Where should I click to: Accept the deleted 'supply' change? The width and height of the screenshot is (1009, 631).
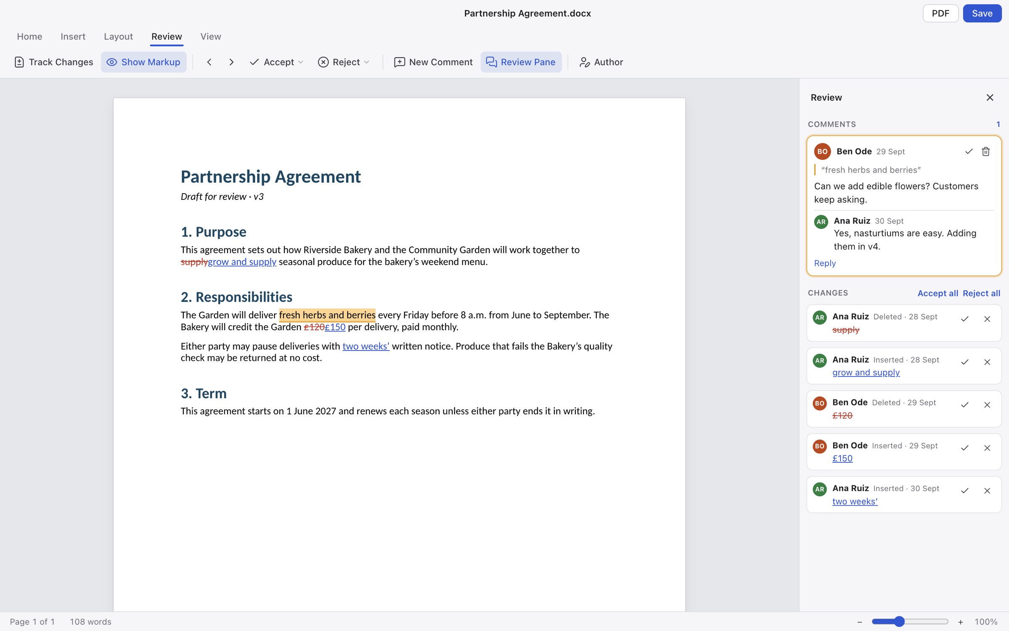coord(964,319)
